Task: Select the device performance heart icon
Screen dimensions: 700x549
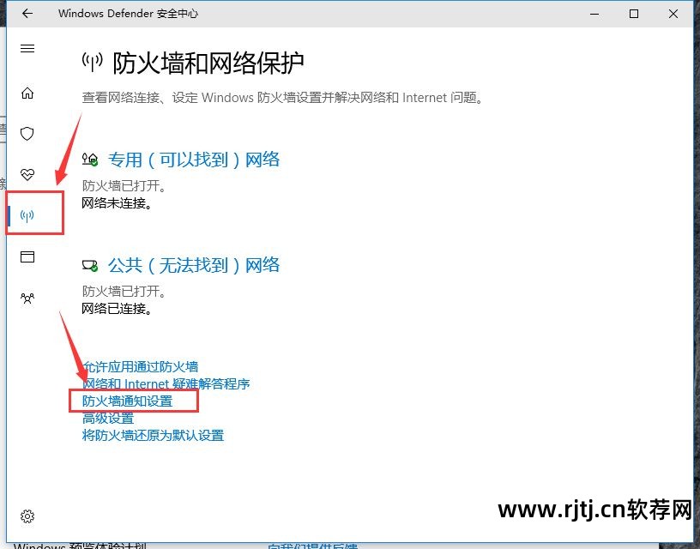Action: pyautogui.click(x=27, y=174)
